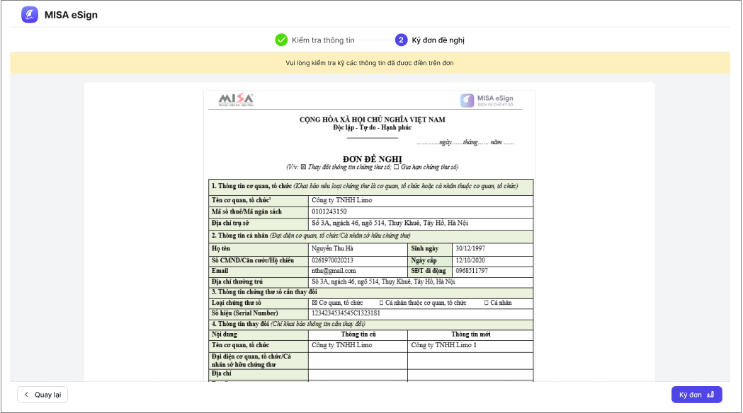Screen dimensions: 743x413
Task: Select the 'Ký đơn đề nghị' step label
Action: tap(438, 40)
